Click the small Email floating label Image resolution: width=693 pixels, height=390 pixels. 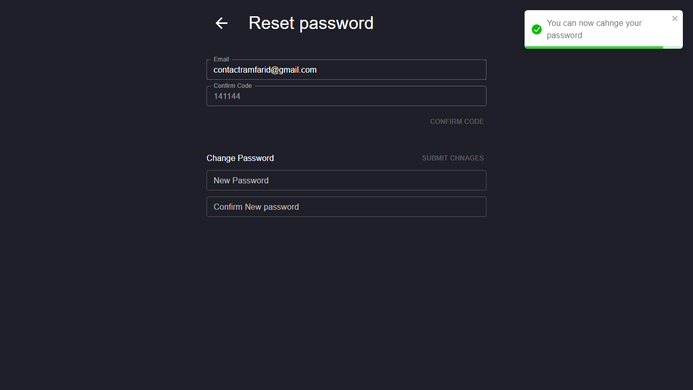221,59
